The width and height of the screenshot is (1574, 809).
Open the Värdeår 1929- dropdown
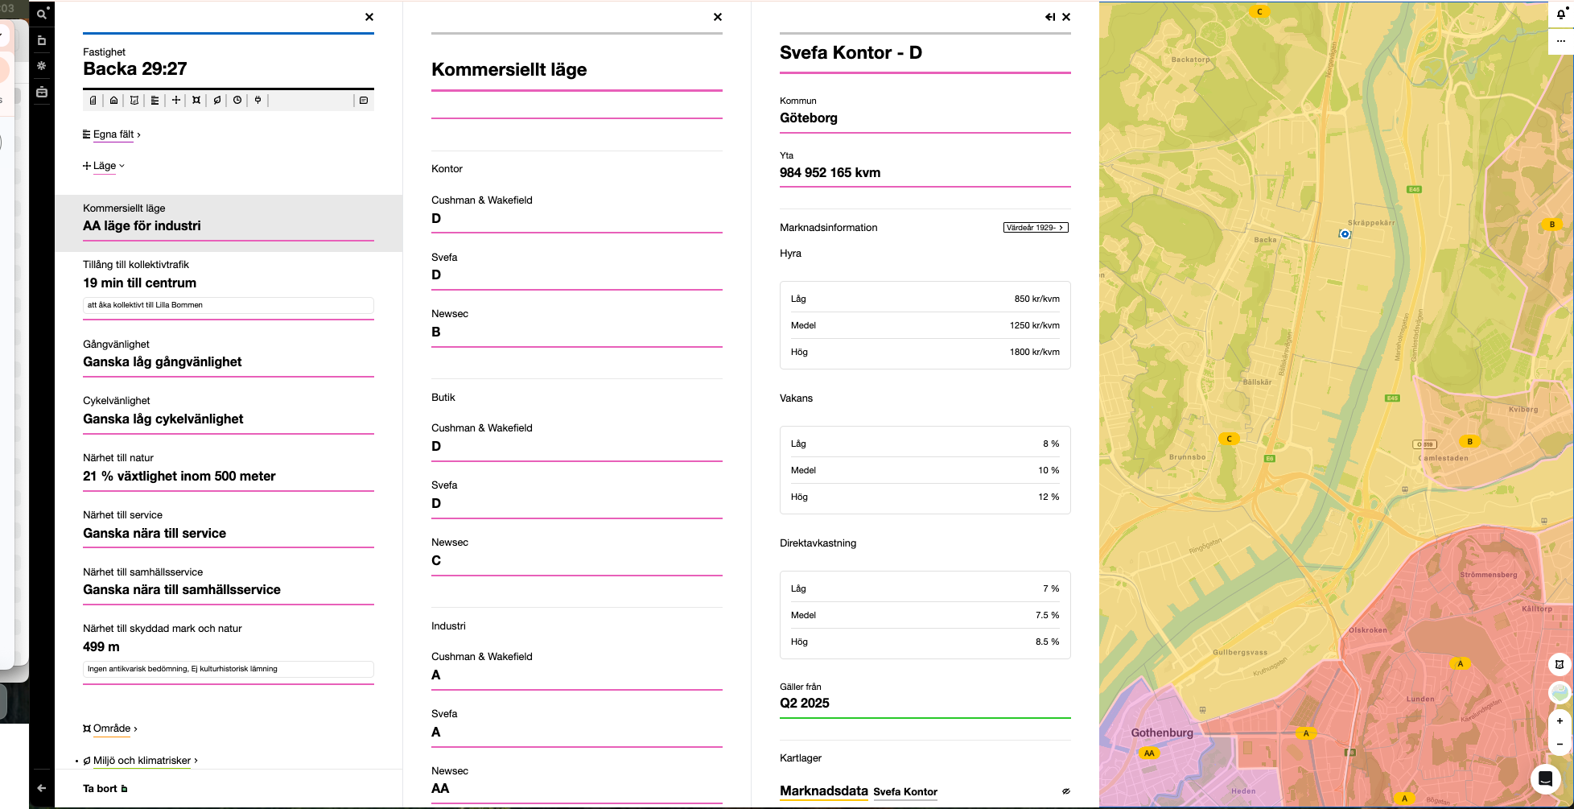1036,228
